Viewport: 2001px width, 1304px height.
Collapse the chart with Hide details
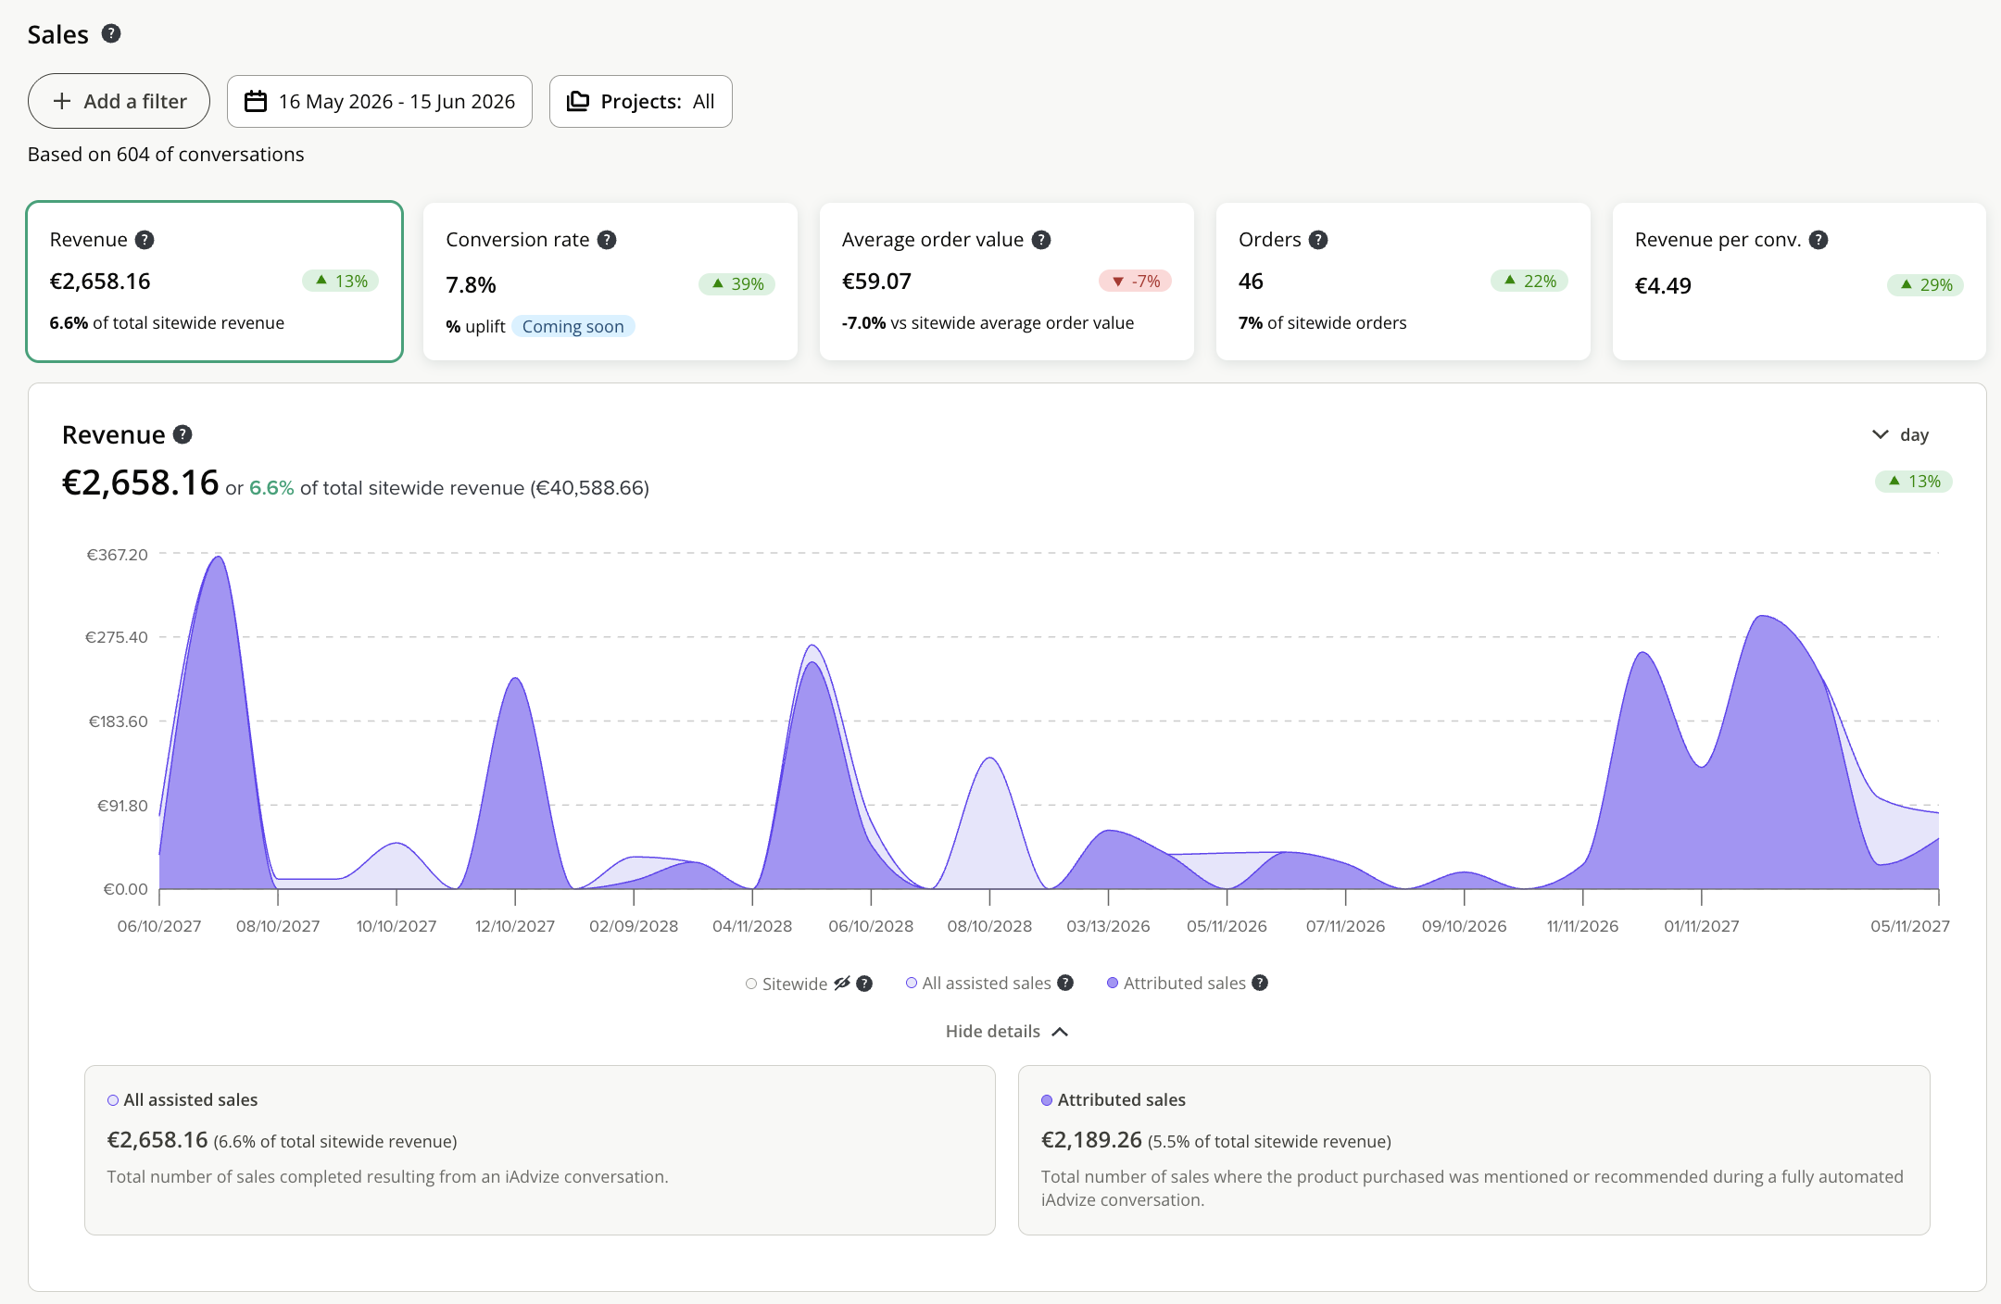click(1007, 1032)
